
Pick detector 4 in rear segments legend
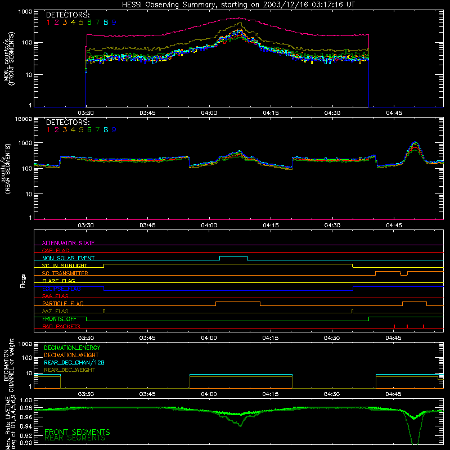point(73,130)
